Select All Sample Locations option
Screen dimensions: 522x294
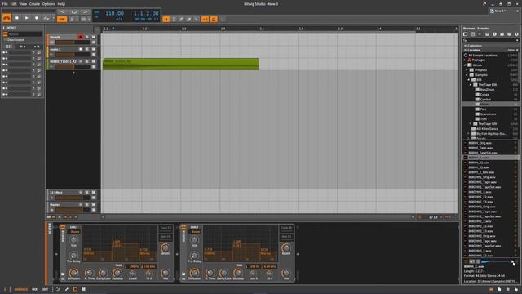pyautogui.click(x=482, y=56)
